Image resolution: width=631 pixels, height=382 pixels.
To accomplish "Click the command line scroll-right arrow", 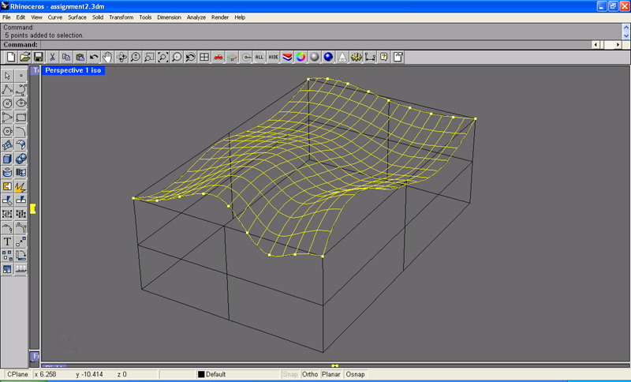I will point(618,45).
